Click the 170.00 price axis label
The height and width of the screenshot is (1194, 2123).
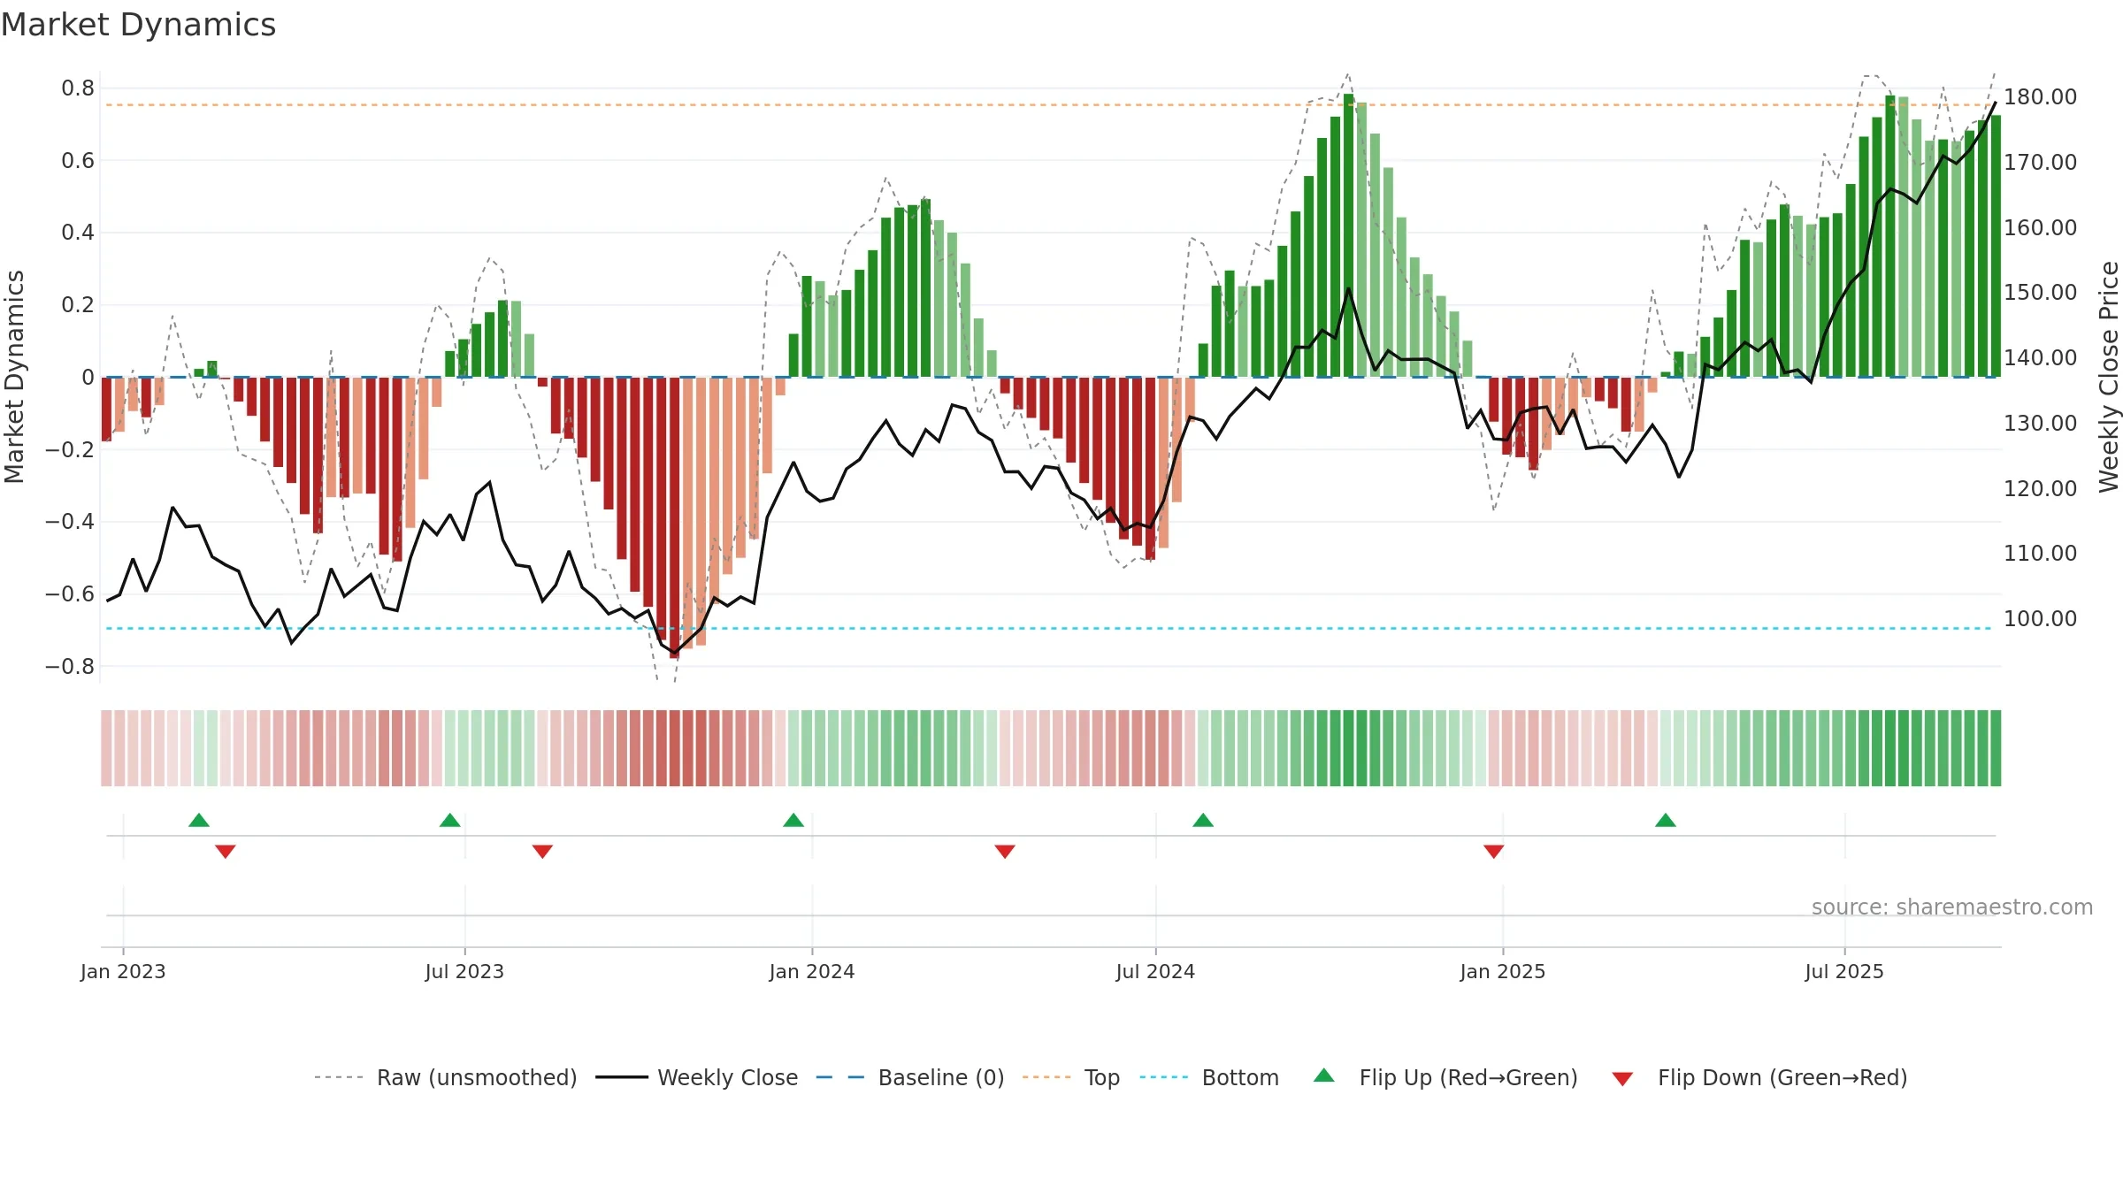[2041, 162]
